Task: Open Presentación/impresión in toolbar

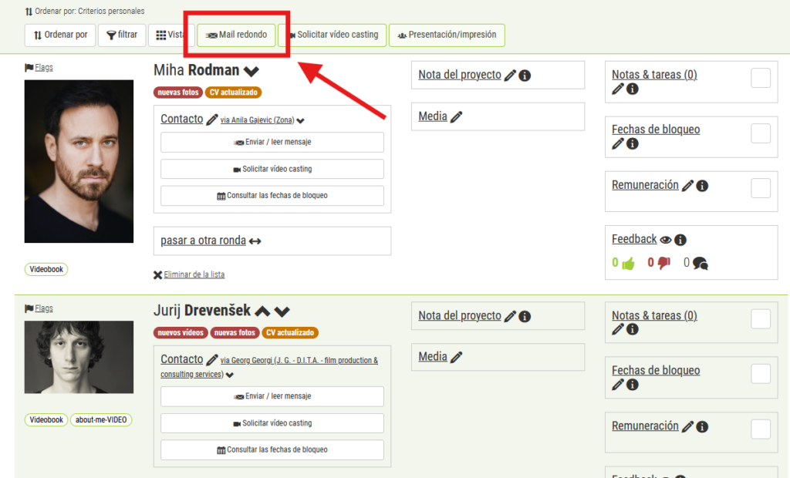Action: (x=447, y=35)
